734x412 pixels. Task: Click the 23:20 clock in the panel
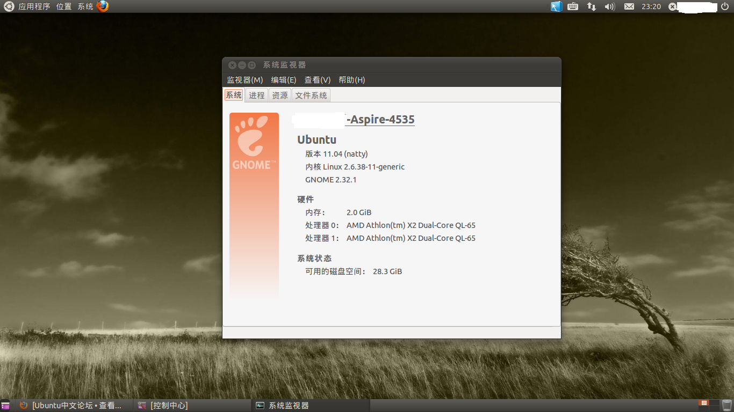[x=651, y=6]
